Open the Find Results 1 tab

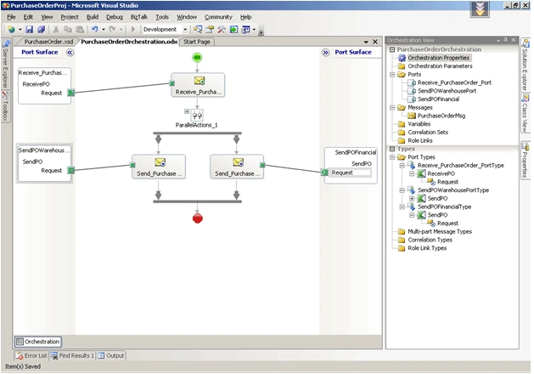click(x=72, y=355)
